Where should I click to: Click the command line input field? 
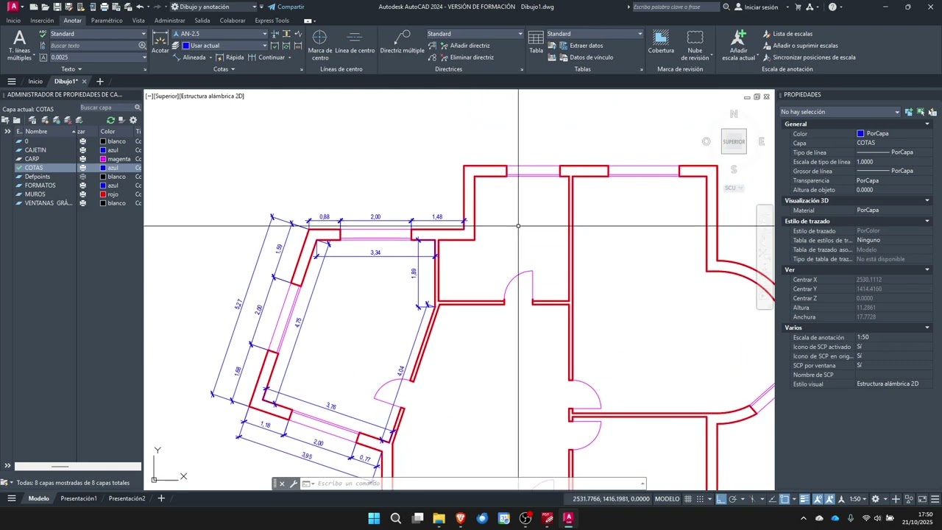478,484
